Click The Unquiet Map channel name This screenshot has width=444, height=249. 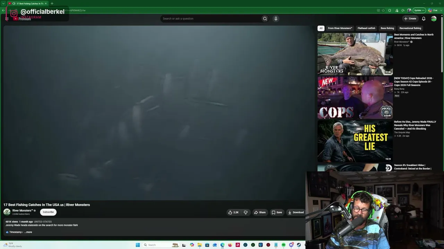tap(402, 132)
